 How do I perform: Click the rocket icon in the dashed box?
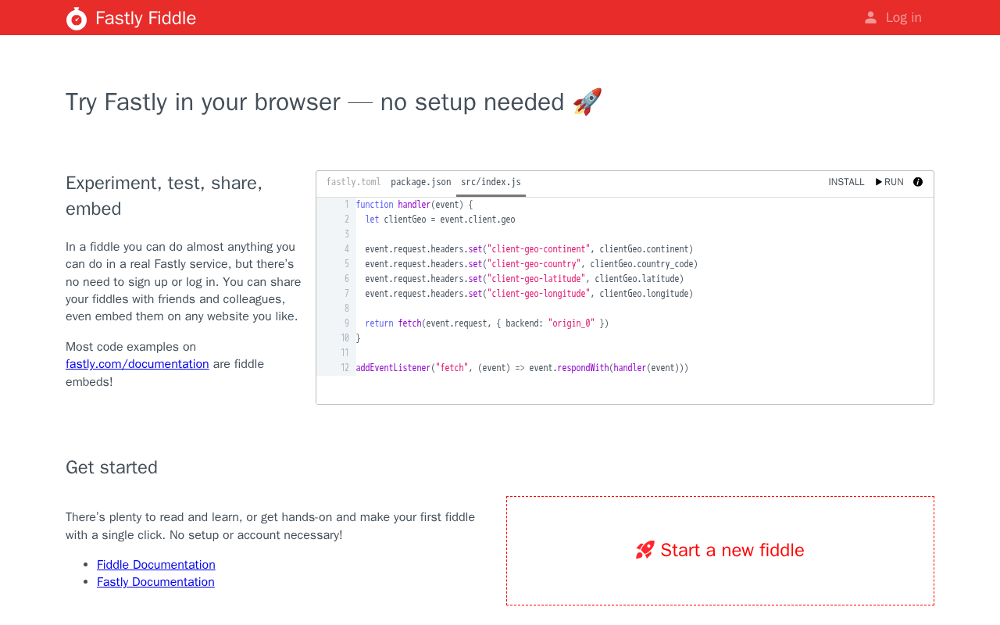point(645,550)
